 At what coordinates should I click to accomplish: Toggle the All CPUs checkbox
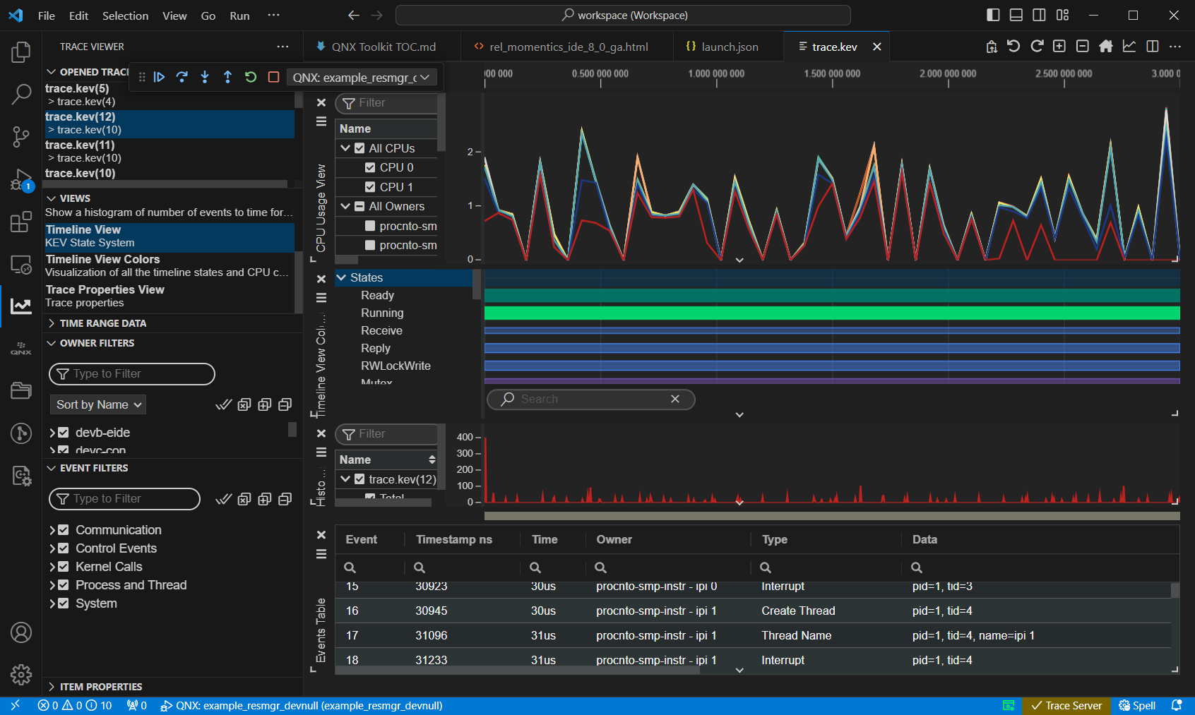[x=359, y=148]
